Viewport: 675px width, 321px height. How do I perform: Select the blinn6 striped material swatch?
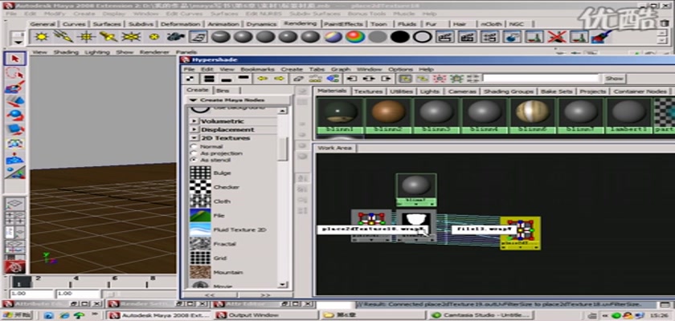click(x=533, y=115)
